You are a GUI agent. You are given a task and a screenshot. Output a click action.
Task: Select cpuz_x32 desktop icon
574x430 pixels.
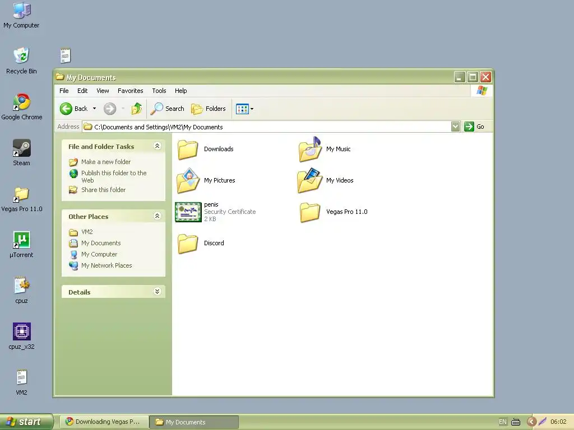[x=22, y=336]
